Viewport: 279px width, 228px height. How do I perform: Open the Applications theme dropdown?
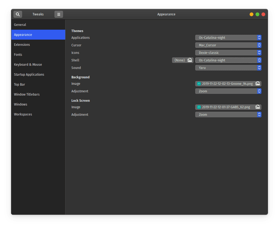228,38
